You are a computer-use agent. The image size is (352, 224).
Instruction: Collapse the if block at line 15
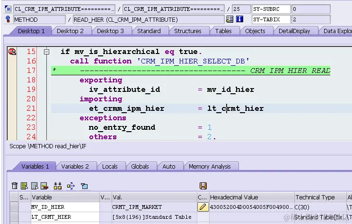(46, 52)
